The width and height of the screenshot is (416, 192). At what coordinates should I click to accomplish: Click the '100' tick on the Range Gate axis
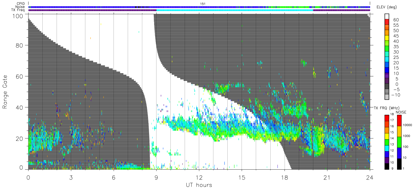(x=17, y=15)
